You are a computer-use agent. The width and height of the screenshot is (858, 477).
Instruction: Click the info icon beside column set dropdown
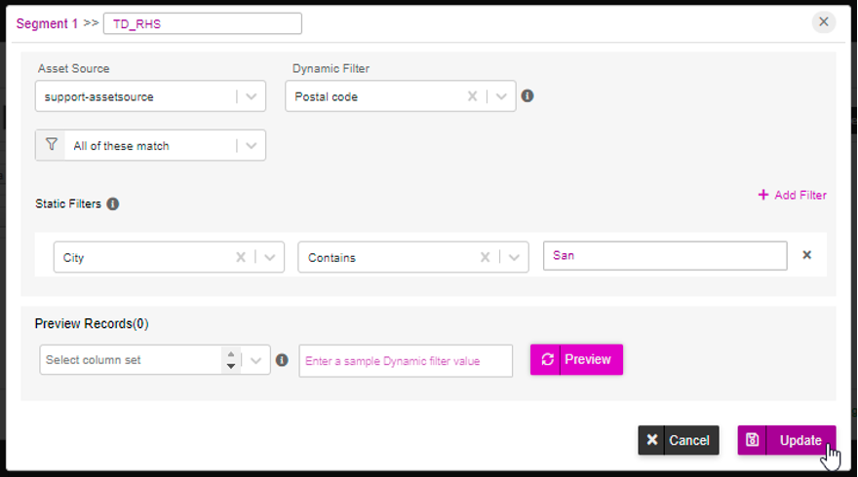point(282,360)
